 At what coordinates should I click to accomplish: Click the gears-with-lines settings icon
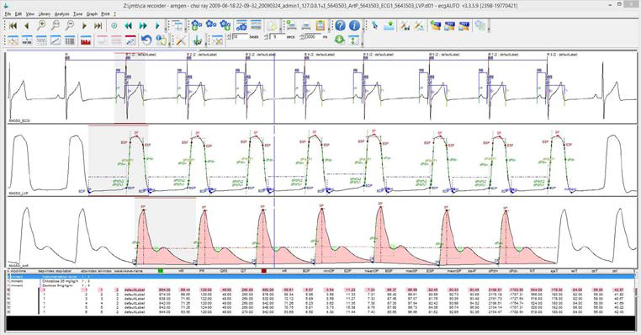[241, 25]
